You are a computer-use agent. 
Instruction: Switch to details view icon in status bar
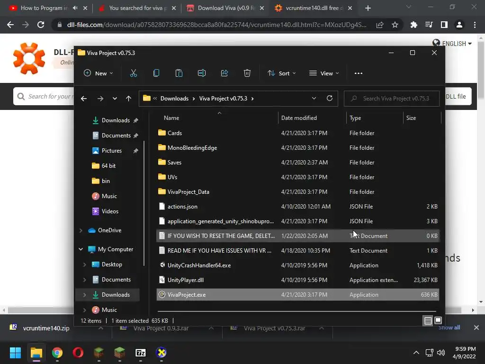coord(428,321)
